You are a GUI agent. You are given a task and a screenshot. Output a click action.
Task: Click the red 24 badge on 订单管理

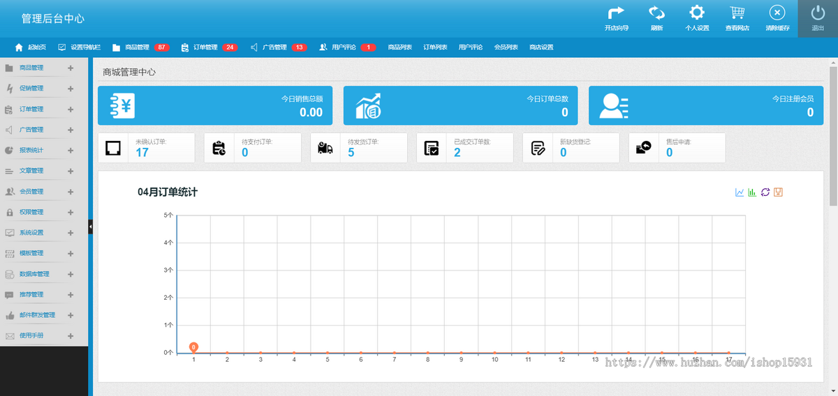point(230,47)
